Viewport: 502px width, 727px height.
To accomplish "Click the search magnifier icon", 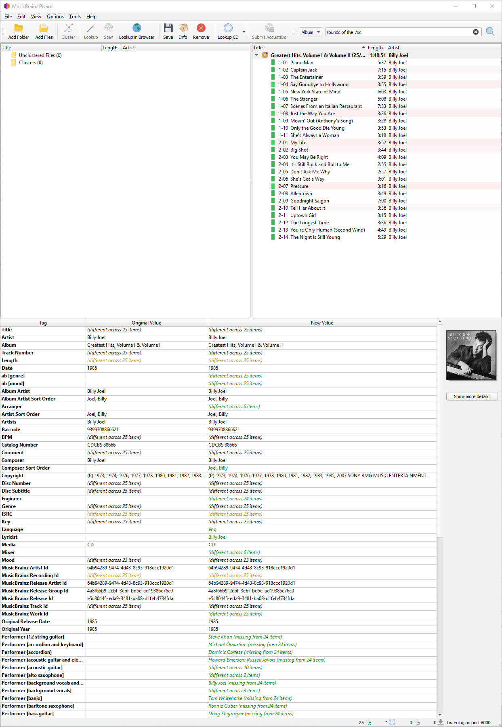I will tap(490, 32).
